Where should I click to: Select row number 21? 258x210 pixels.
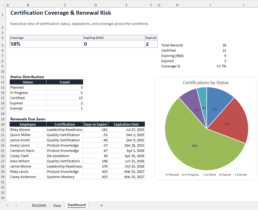(3, 130)
